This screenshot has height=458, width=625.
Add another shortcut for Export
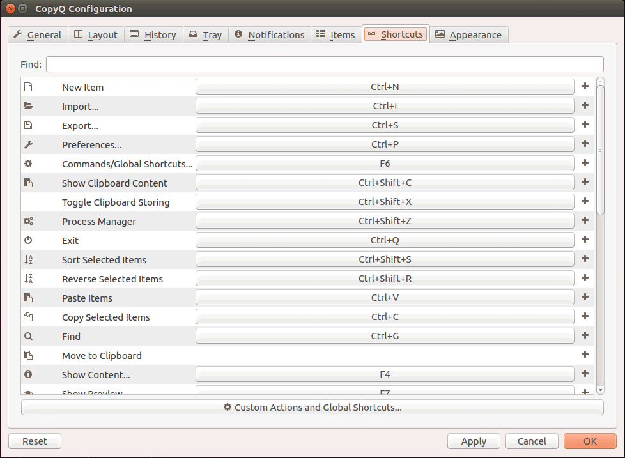(585, 125)
